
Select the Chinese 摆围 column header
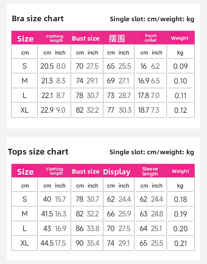tap(117, 38)
